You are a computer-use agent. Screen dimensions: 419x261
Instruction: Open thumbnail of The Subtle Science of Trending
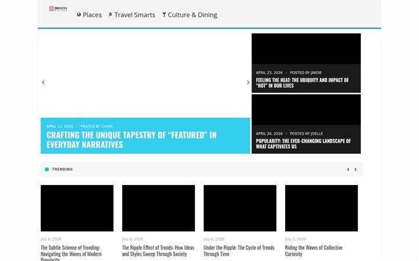coord(77,208)
